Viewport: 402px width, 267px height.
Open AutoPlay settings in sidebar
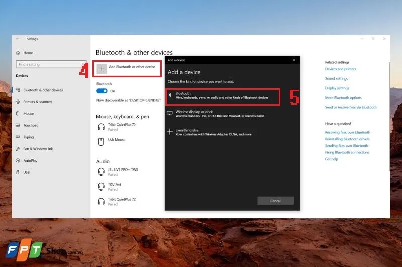[x=30, y=161]
